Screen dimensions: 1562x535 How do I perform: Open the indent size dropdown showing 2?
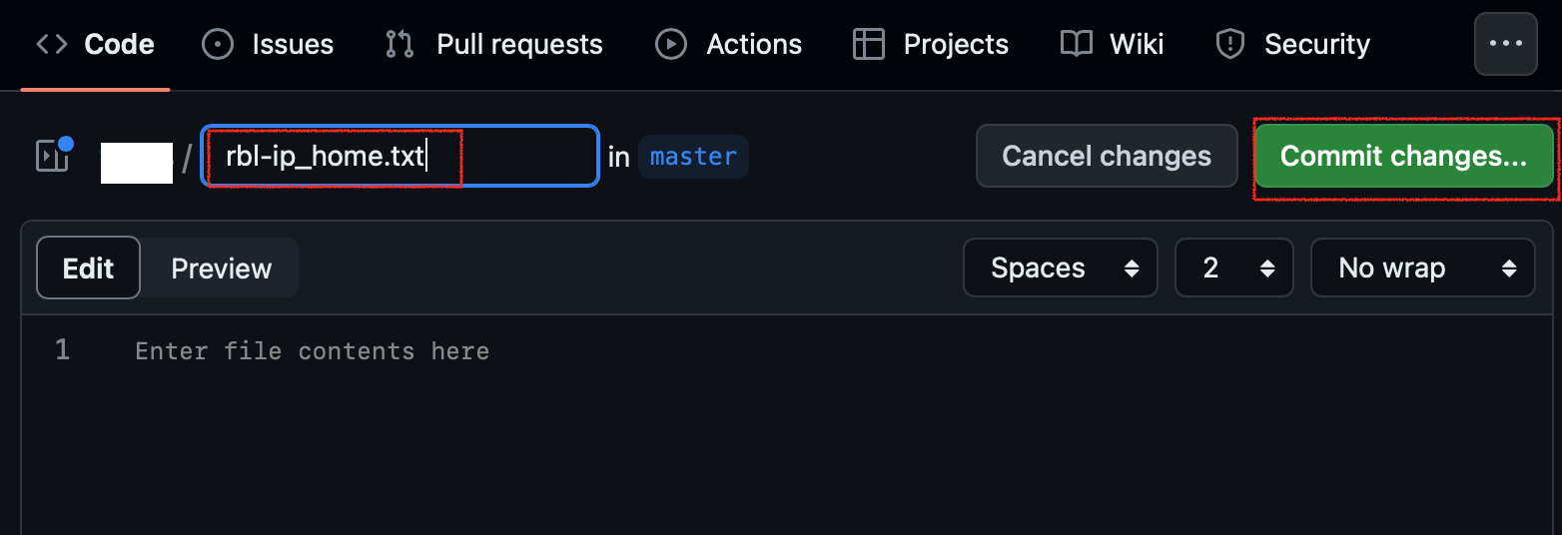pyautogui.click(x=1233, y=267)
